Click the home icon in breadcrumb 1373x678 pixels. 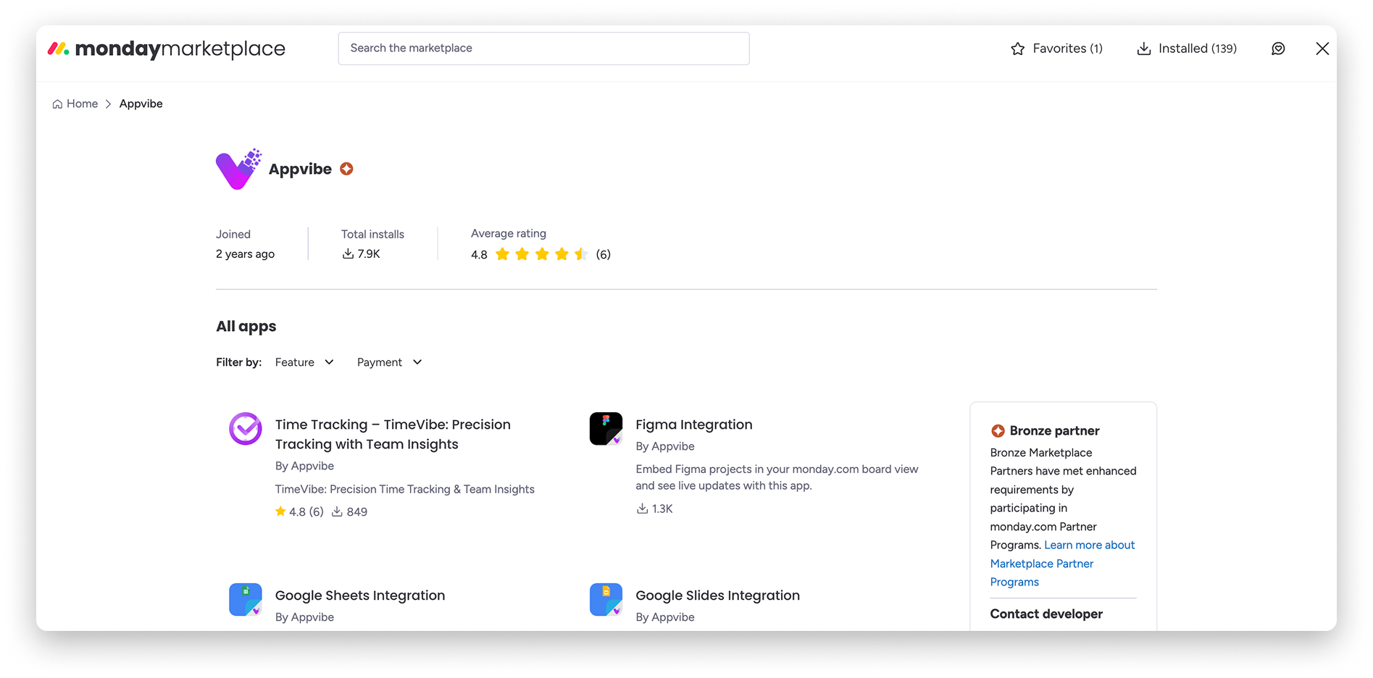click(57, 104)
